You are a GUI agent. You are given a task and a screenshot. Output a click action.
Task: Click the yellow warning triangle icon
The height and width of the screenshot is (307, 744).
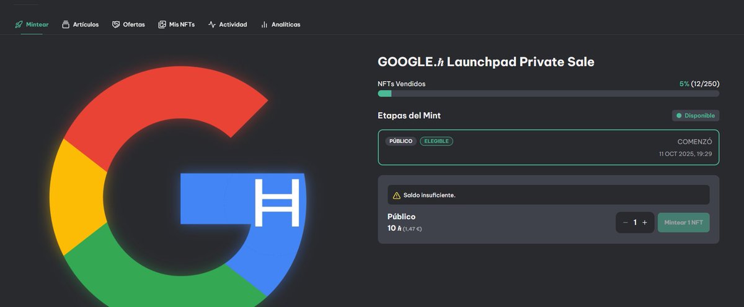(x=397, y=195)
